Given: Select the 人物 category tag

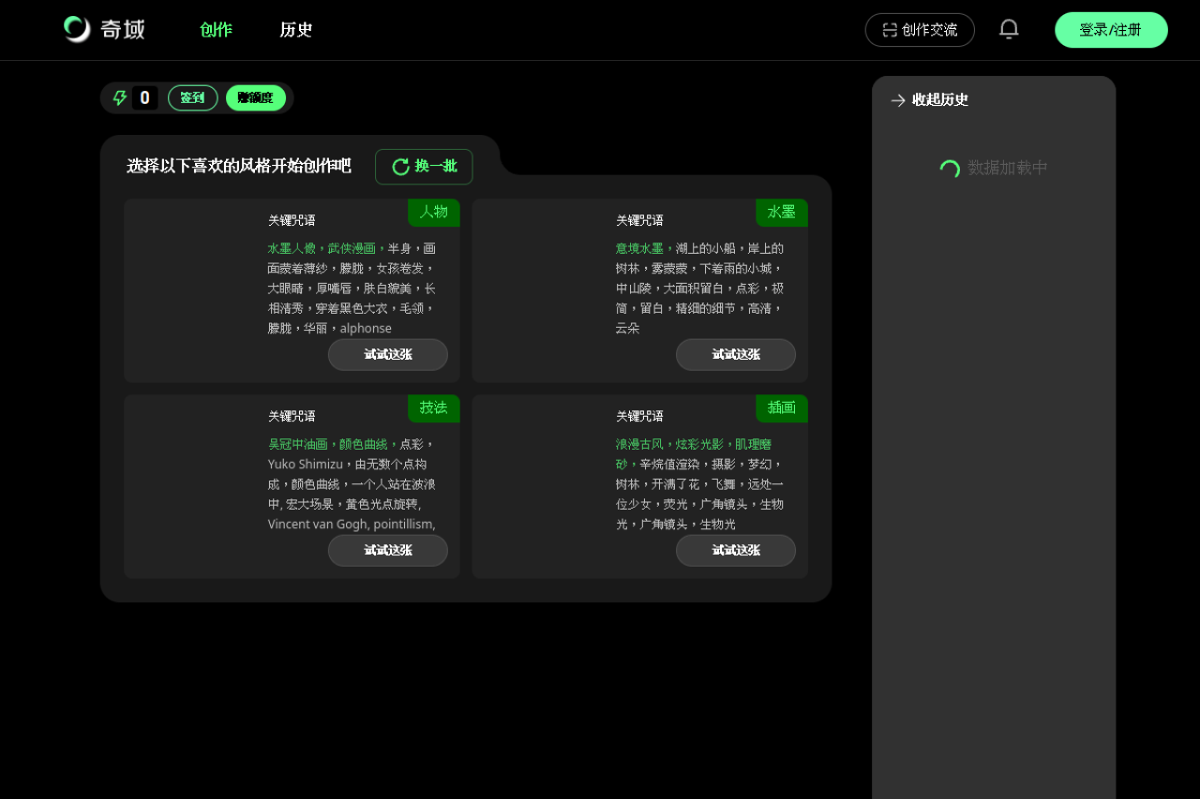Looking at the screenshot, I should [434, 213].
